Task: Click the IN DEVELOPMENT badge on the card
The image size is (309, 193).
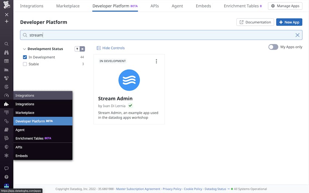Action: pyautogui.click(x=112, y=61)
